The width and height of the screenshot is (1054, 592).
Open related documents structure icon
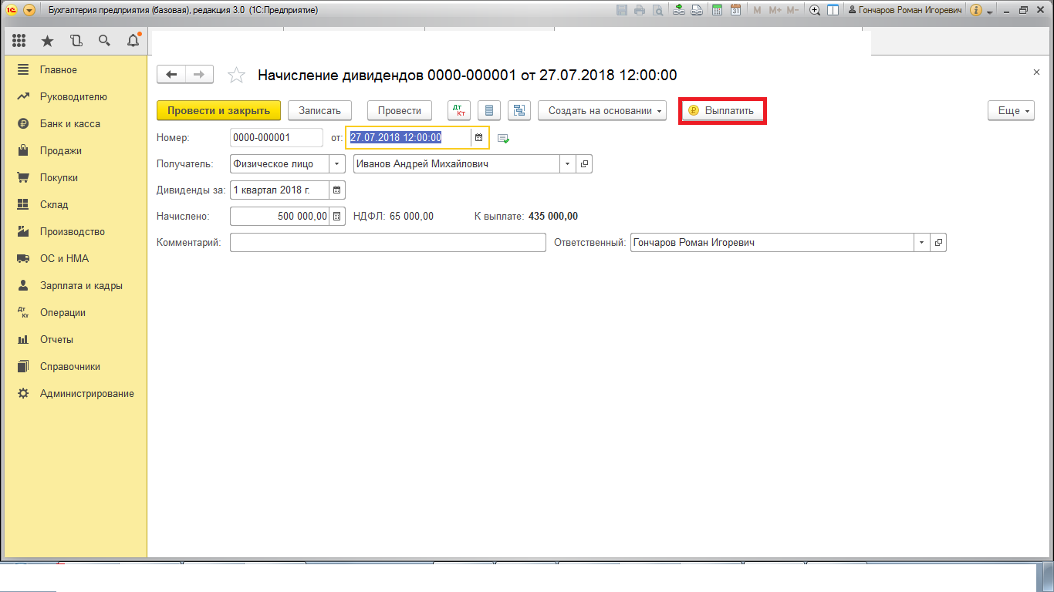click(x=519, y=111)
